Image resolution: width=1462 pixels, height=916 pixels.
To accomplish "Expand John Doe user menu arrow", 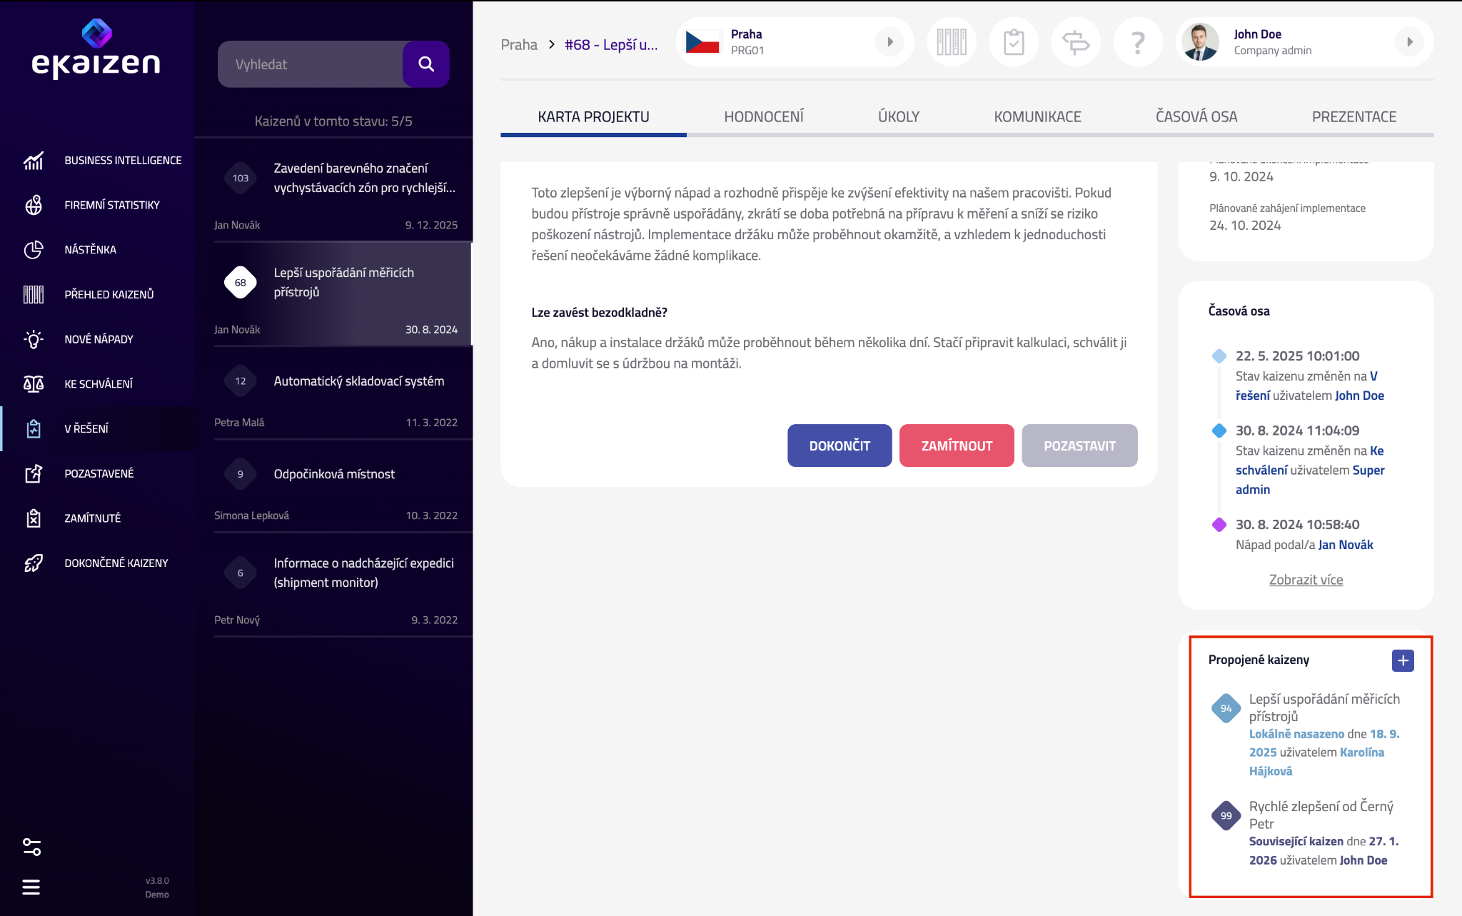I will [1409, 42].
